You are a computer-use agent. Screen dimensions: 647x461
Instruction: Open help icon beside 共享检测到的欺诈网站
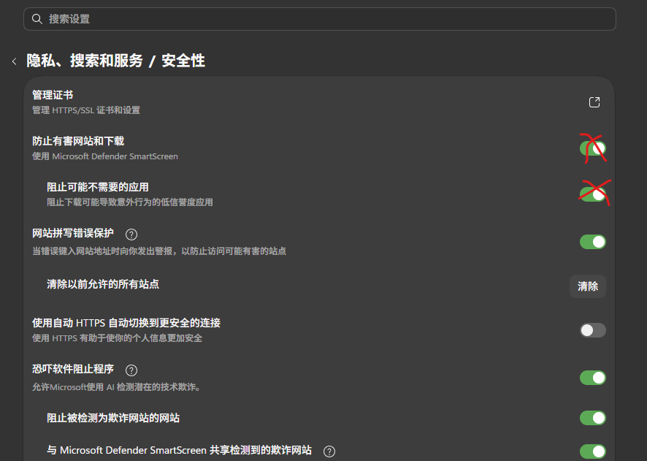[x=329, y=452]
